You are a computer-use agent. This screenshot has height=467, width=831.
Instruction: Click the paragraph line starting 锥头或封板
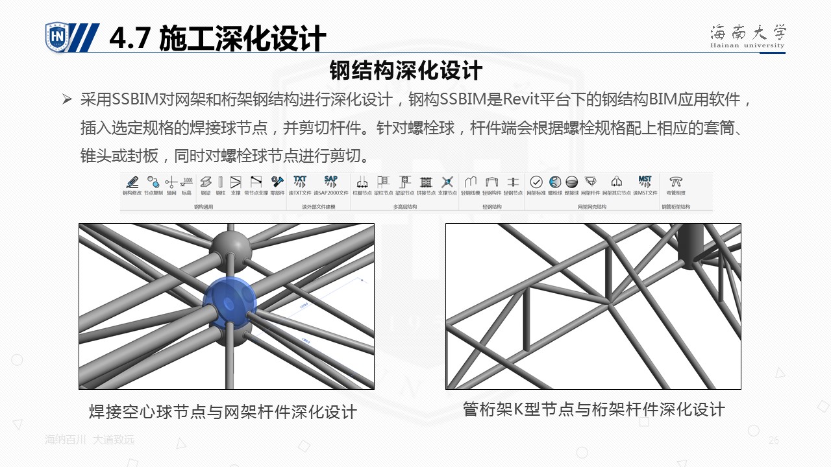click(225, 156)
